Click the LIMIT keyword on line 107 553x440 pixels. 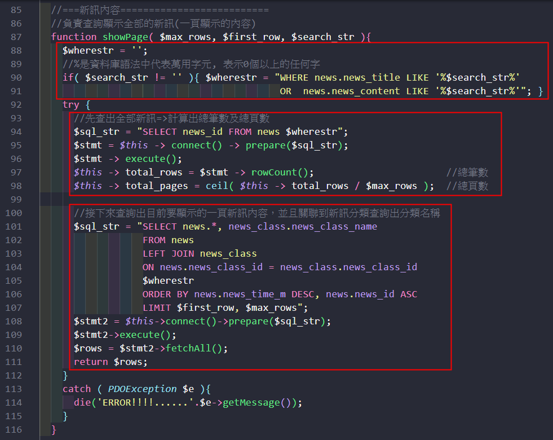(157, 307)
